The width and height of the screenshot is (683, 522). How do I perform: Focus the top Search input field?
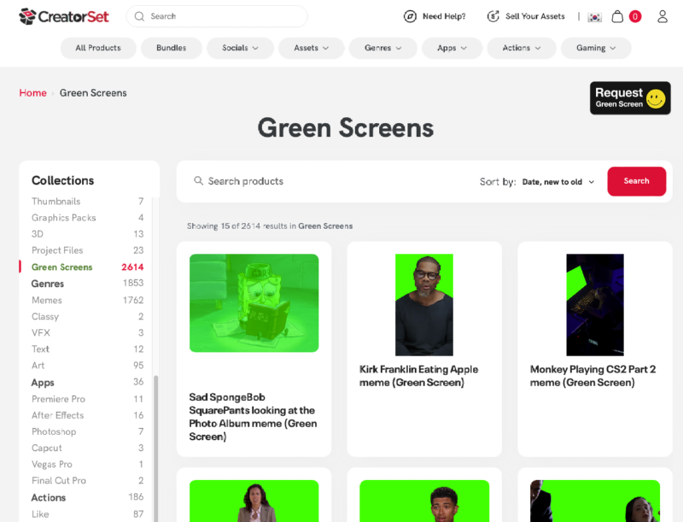point(217,16)
